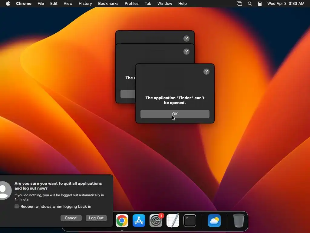Open the Chrome application menu

(24, 4)
